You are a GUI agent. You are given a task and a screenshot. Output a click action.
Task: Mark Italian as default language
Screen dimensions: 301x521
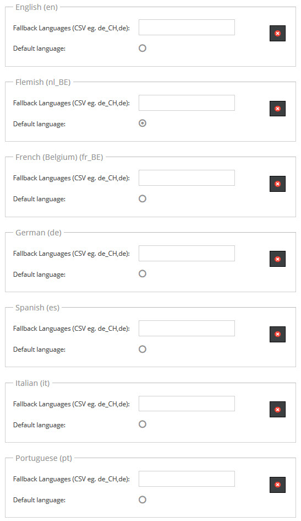click(143, 425)
